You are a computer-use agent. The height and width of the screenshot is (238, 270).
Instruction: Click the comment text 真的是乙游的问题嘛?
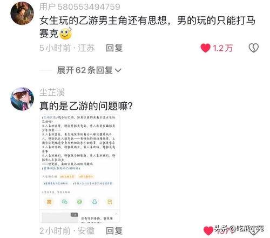(86, 106)
